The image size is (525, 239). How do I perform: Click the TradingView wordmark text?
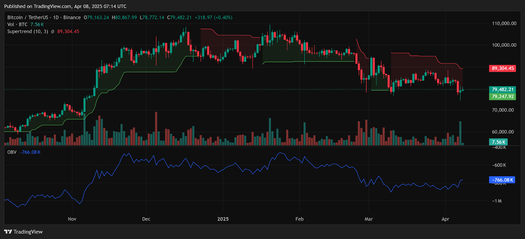pos(28,232)
